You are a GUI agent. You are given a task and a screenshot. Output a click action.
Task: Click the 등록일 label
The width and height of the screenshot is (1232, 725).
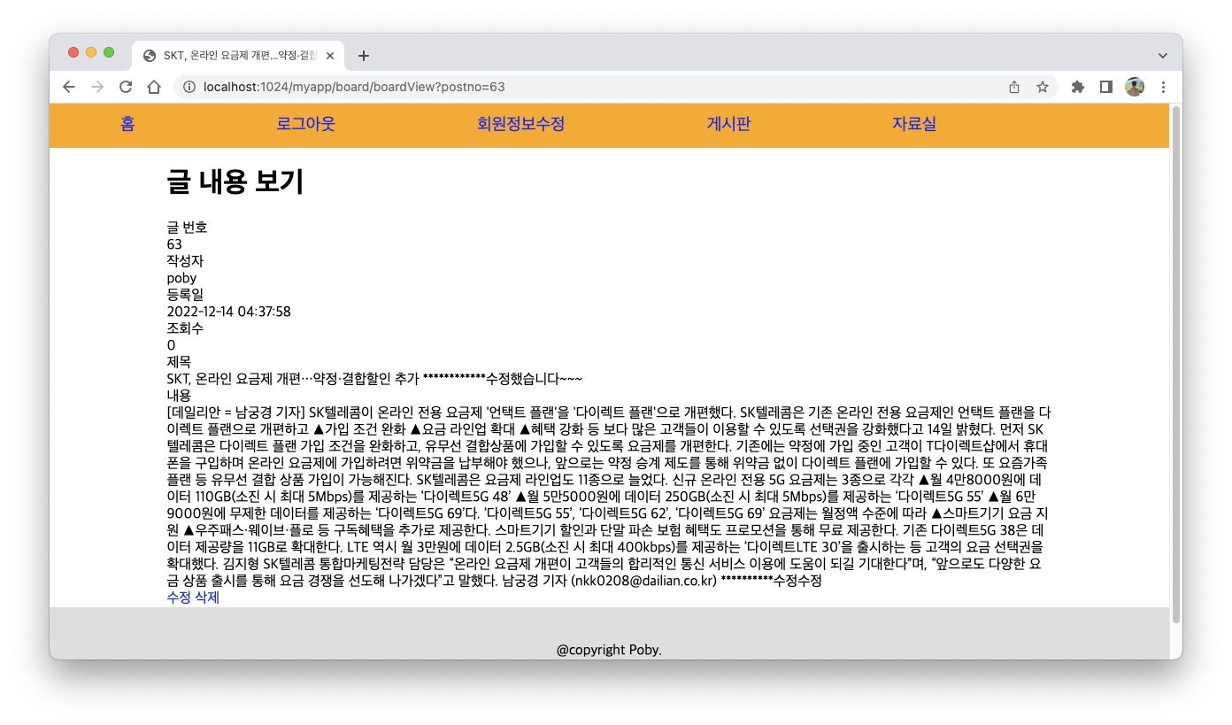click(185, 295)
